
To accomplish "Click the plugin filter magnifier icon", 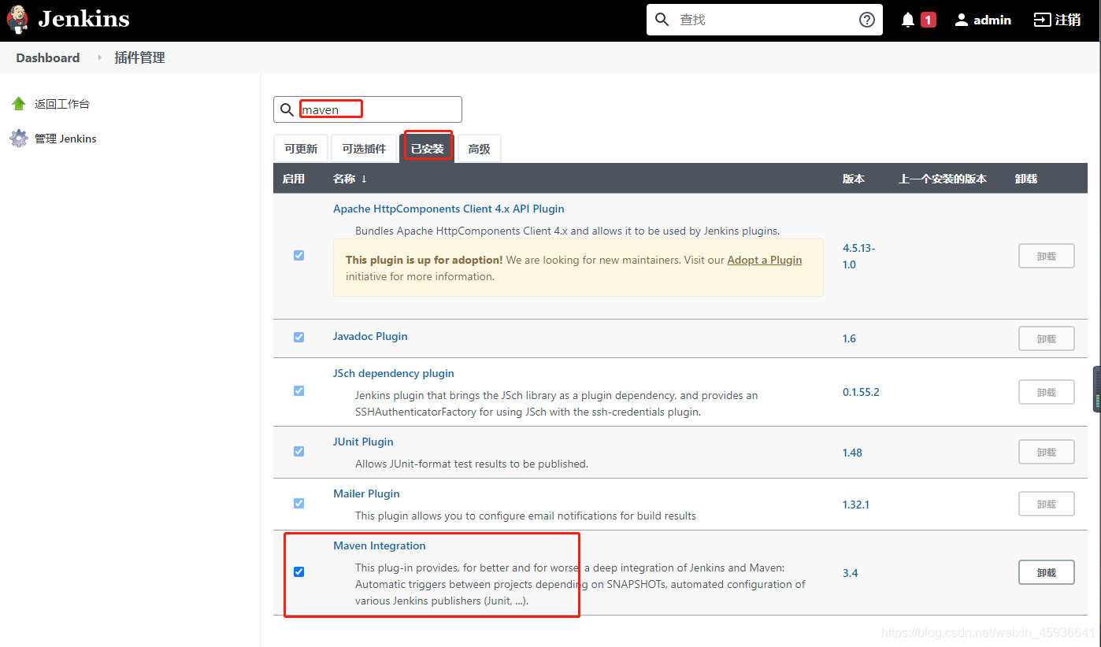I will pyautogui.click(x=287, y=109).
